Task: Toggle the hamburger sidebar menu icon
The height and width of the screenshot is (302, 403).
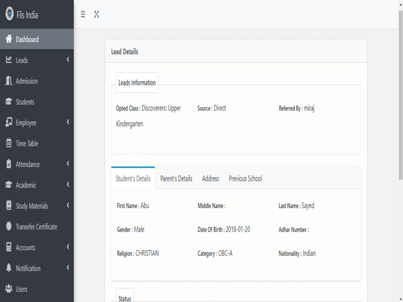Action: pos(83,14)
